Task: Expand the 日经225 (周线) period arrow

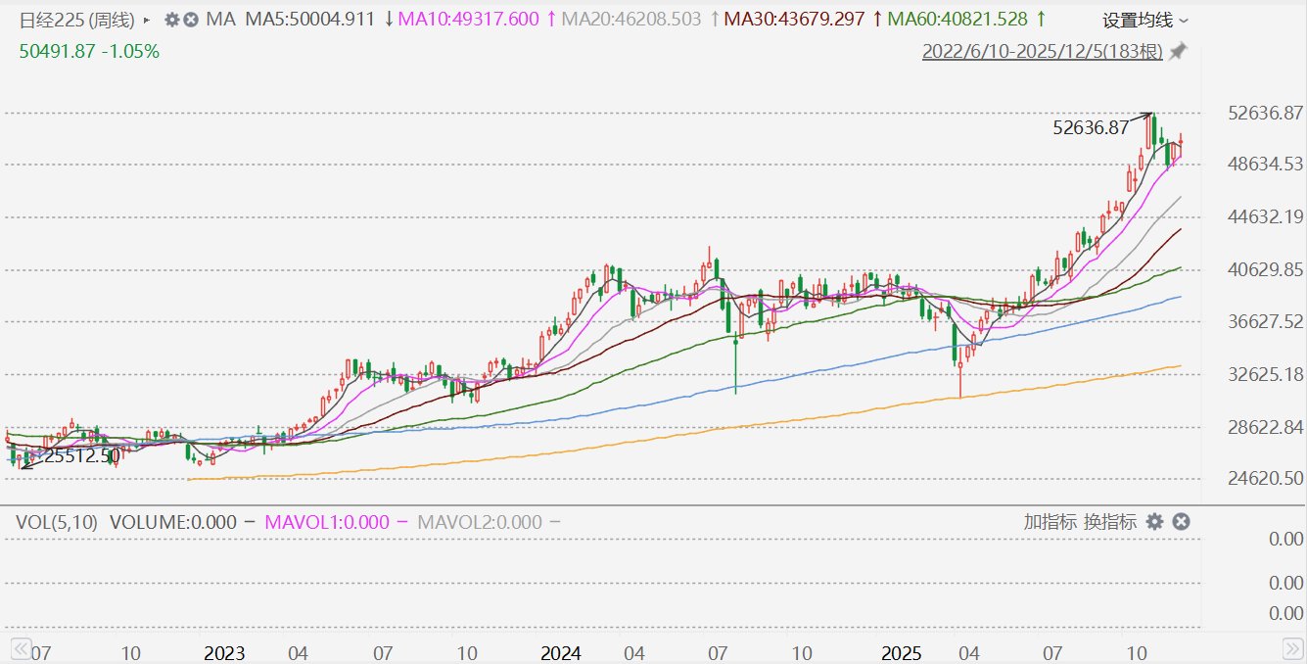Action: [x=147, y=20]
